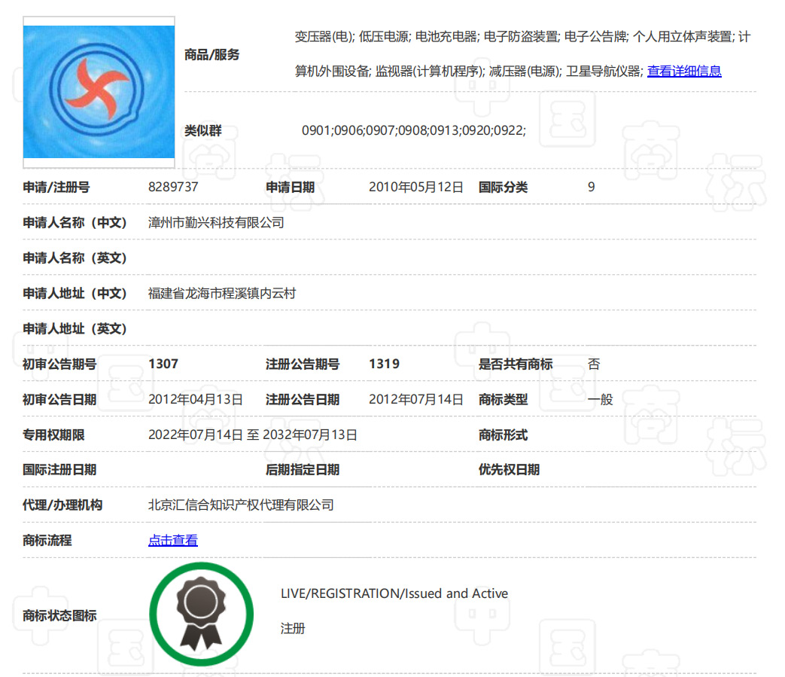Click preliminary announcement date 2012年04月13日

tap(195, 400)
